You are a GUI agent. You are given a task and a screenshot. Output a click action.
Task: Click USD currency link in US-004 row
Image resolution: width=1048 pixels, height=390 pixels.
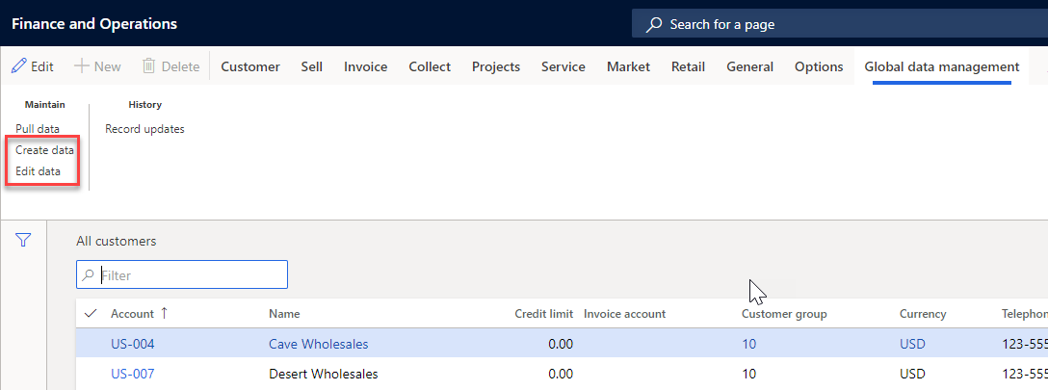click(912, 344)
